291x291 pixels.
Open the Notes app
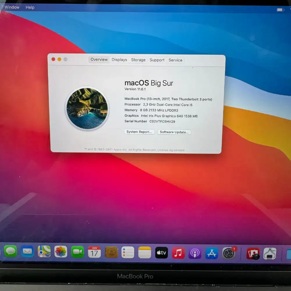(145, 252)
